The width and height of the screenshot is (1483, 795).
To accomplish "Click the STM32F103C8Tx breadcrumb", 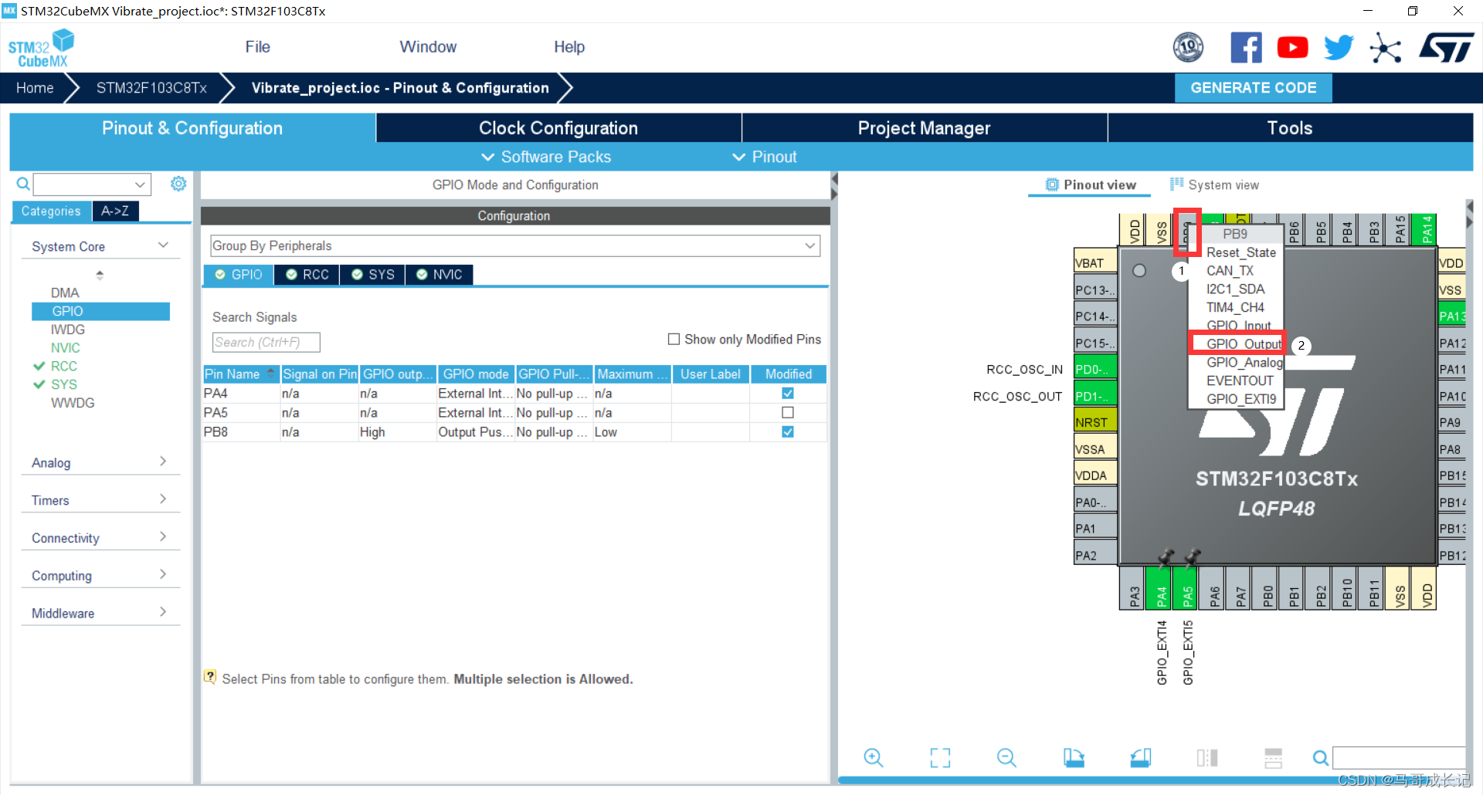I will [151, 88].
